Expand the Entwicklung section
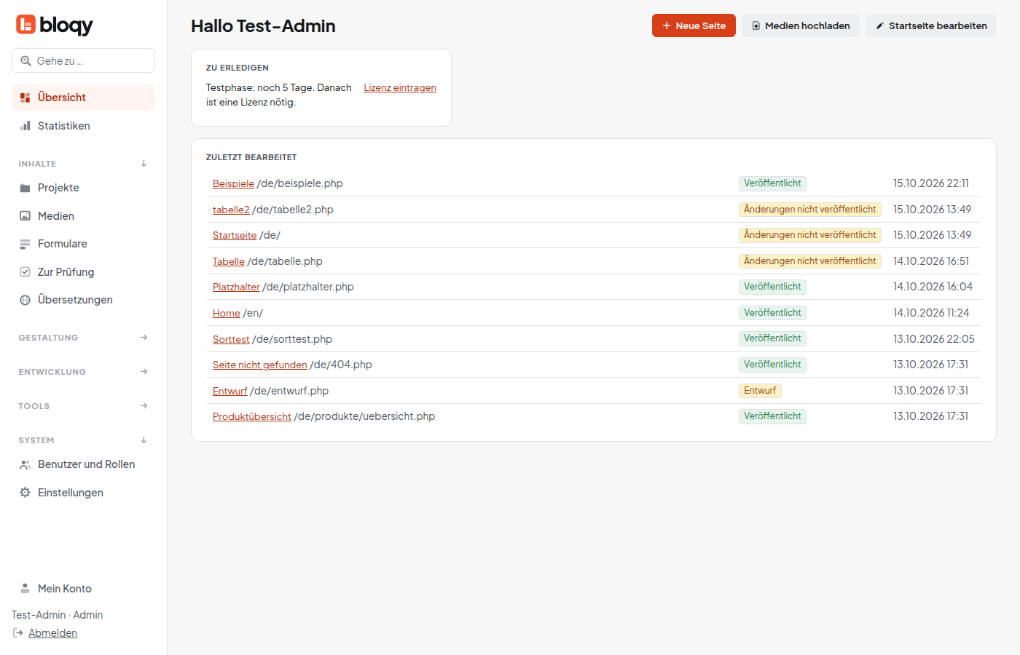The height and width of the screenshot is (655, 1020). [144, 372]
